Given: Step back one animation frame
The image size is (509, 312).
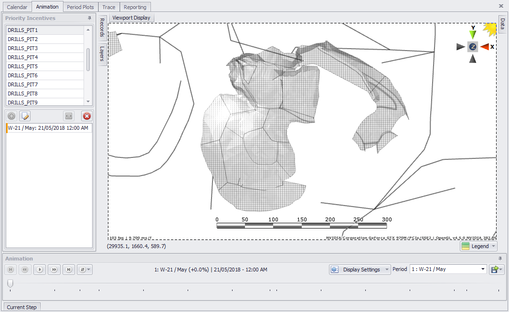Looking at the screenshot, I should [25, 270].
